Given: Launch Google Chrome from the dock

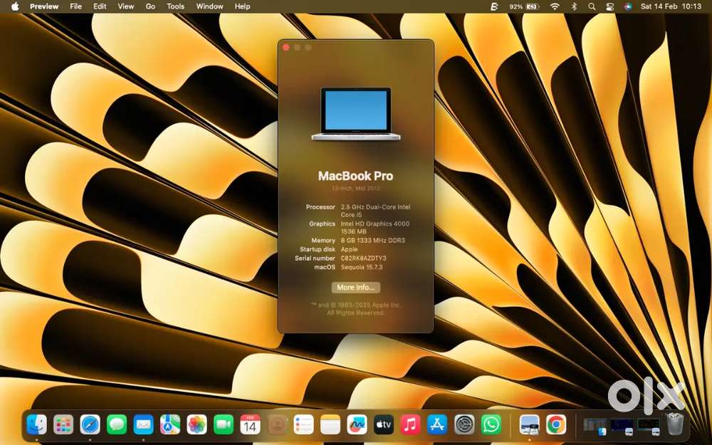Looking at the screenshot, I should (x=556, y=425).
